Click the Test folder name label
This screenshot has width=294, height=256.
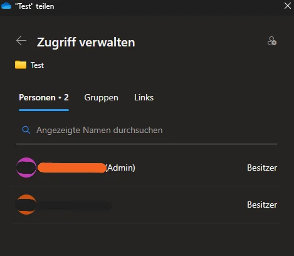(37, 65)
